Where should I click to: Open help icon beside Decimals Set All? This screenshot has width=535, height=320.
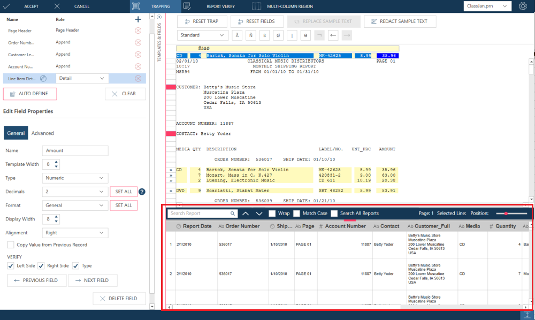click(x=142, y=192)
